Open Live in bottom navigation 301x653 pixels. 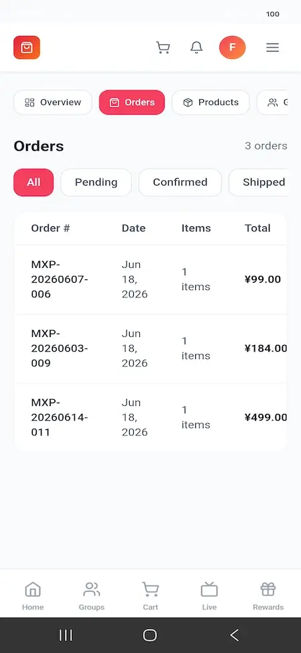click(x=209, y=596)
